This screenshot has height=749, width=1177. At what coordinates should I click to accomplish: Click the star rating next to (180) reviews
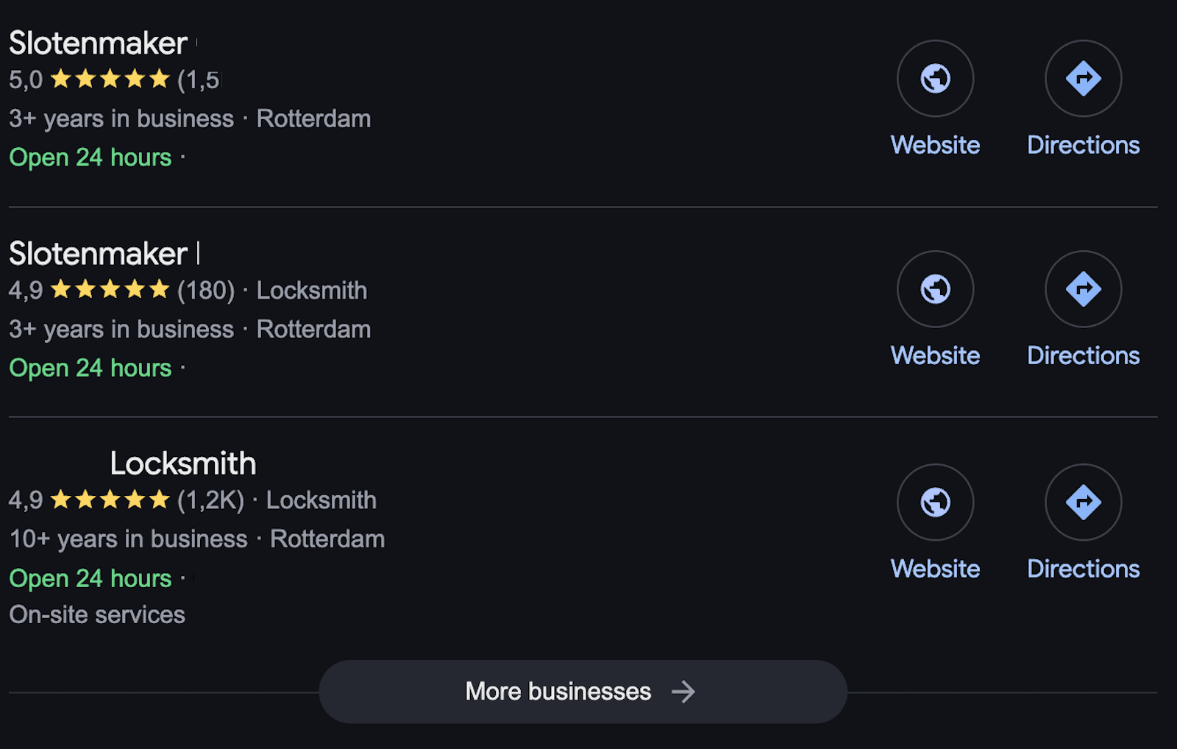click(110, 290)
